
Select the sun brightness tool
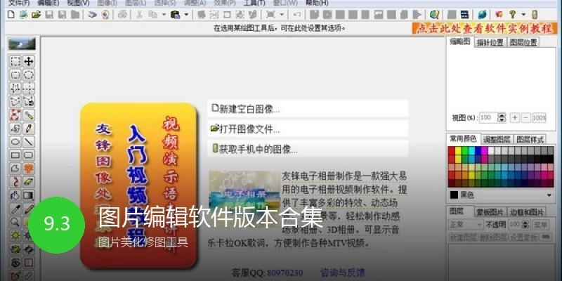tap(15, 235)
